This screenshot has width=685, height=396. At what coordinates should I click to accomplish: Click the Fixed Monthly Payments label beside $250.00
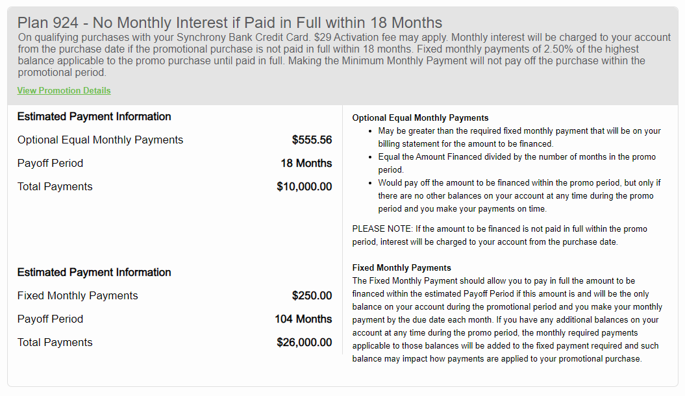tap(77, 295)
